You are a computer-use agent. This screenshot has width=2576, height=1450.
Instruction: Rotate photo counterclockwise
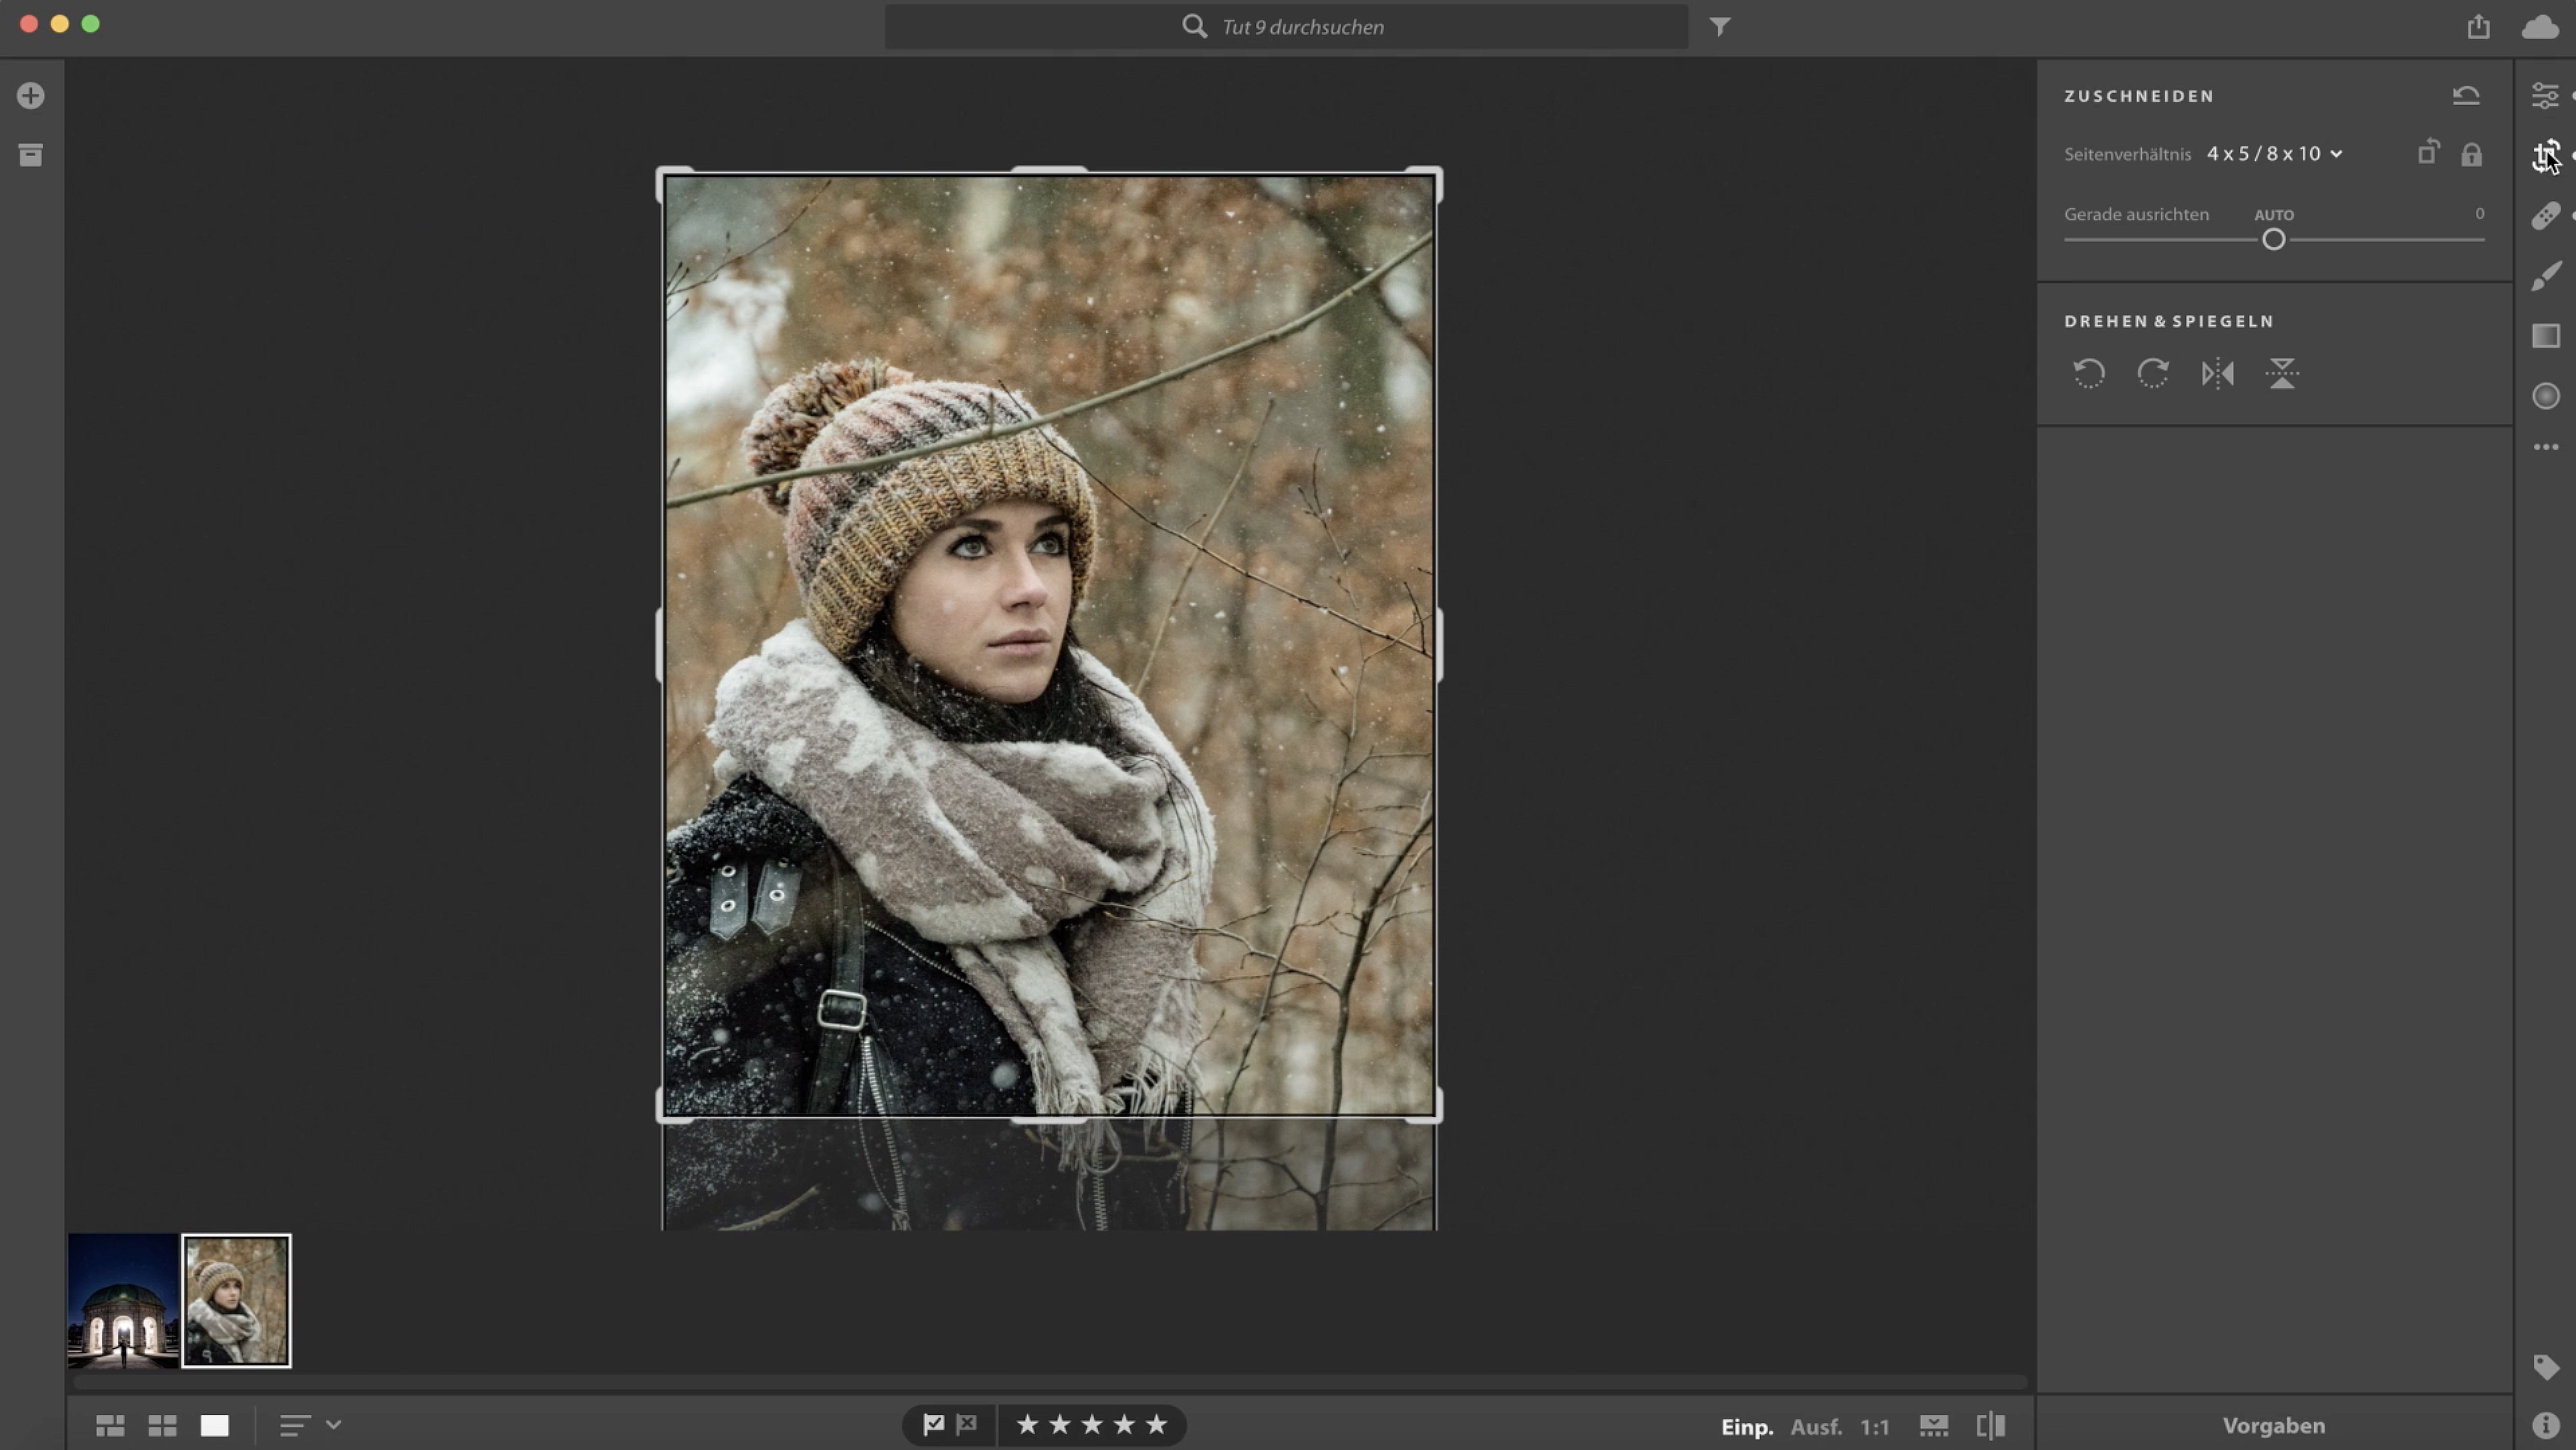(x=2089, y=374)
